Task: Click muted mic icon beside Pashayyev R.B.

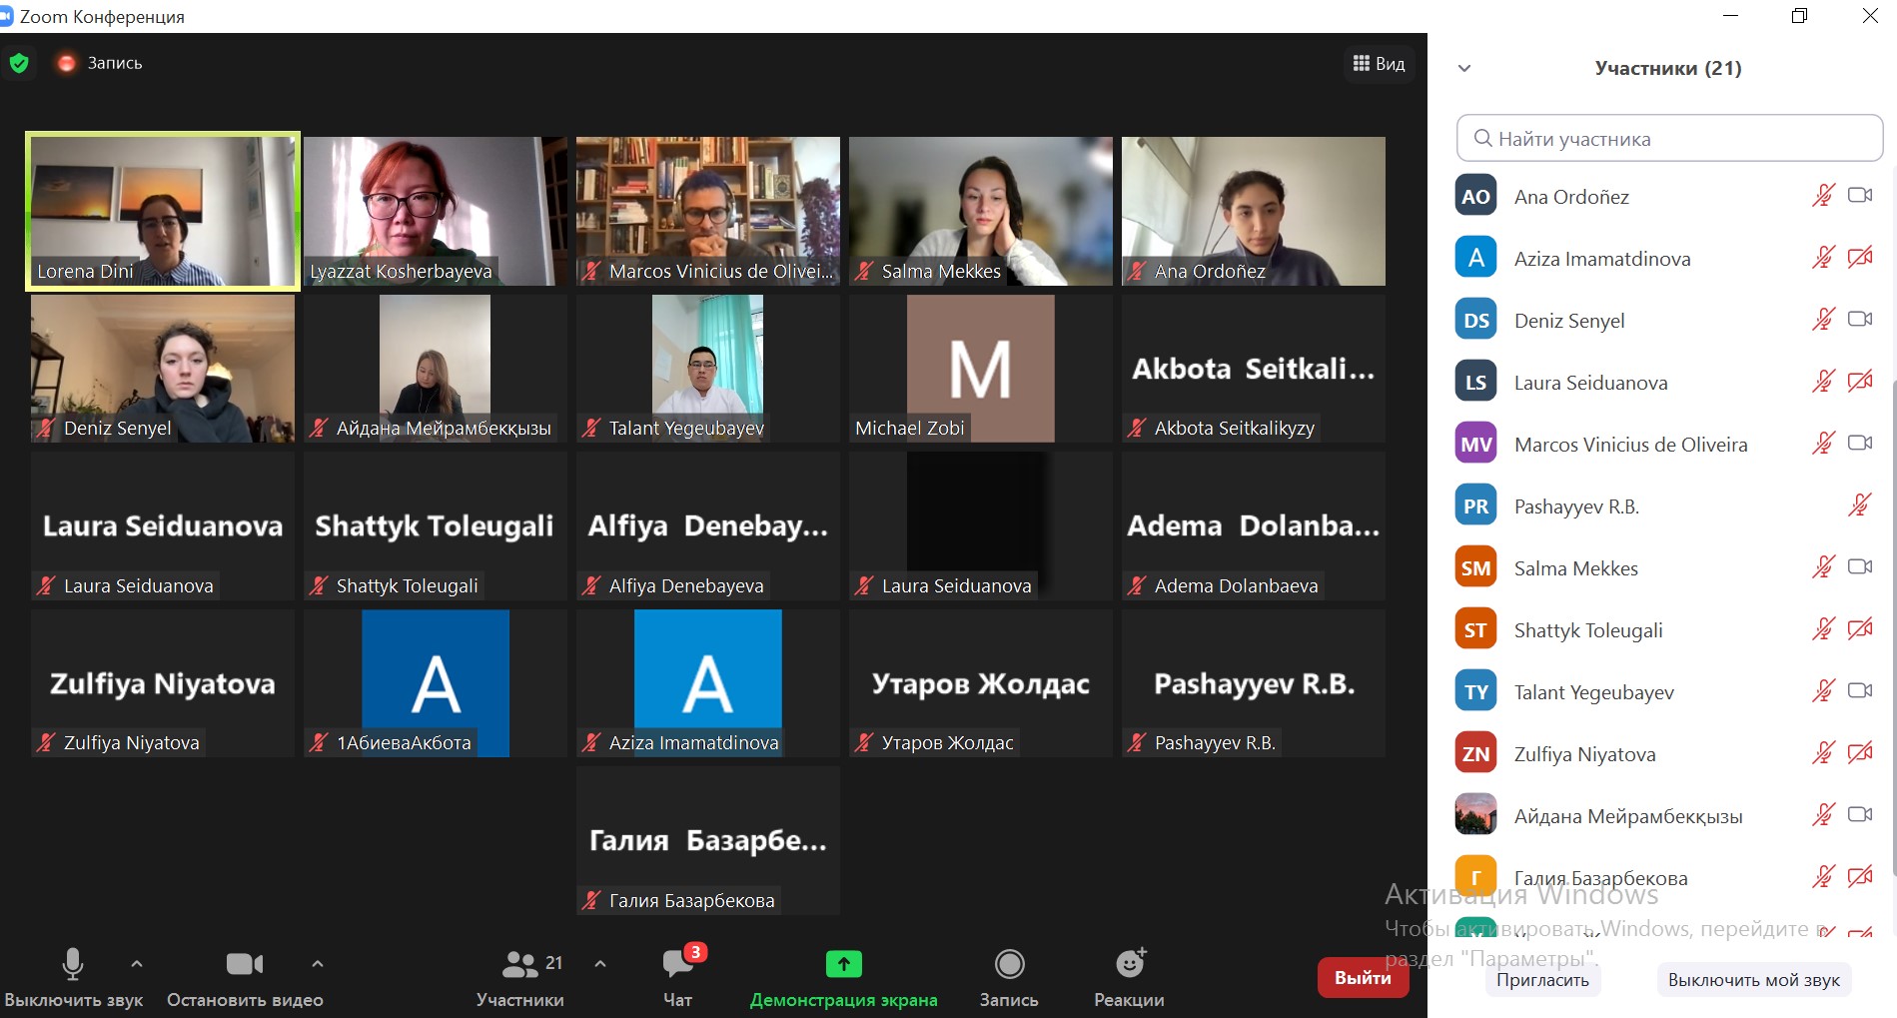Action: click(x=1859, y=506)
